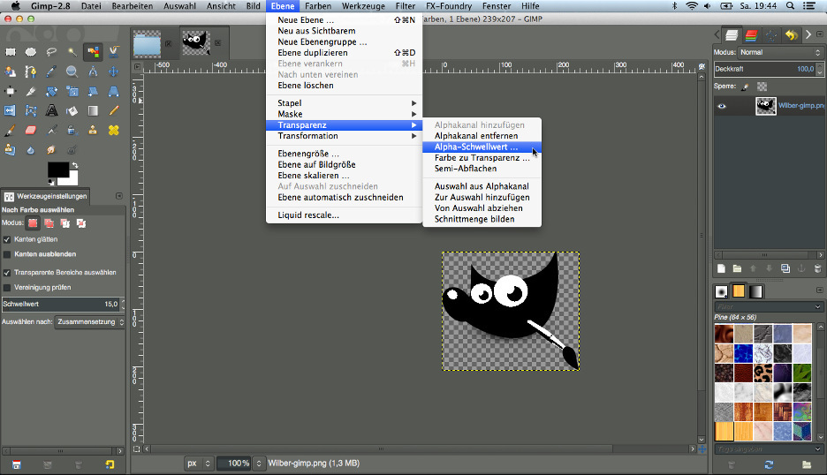Select the Free Select lasso tool
The image size is (827, 475).
point(51,52)
